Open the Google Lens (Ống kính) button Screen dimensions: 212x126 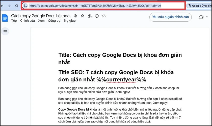[x=199, y=6]
